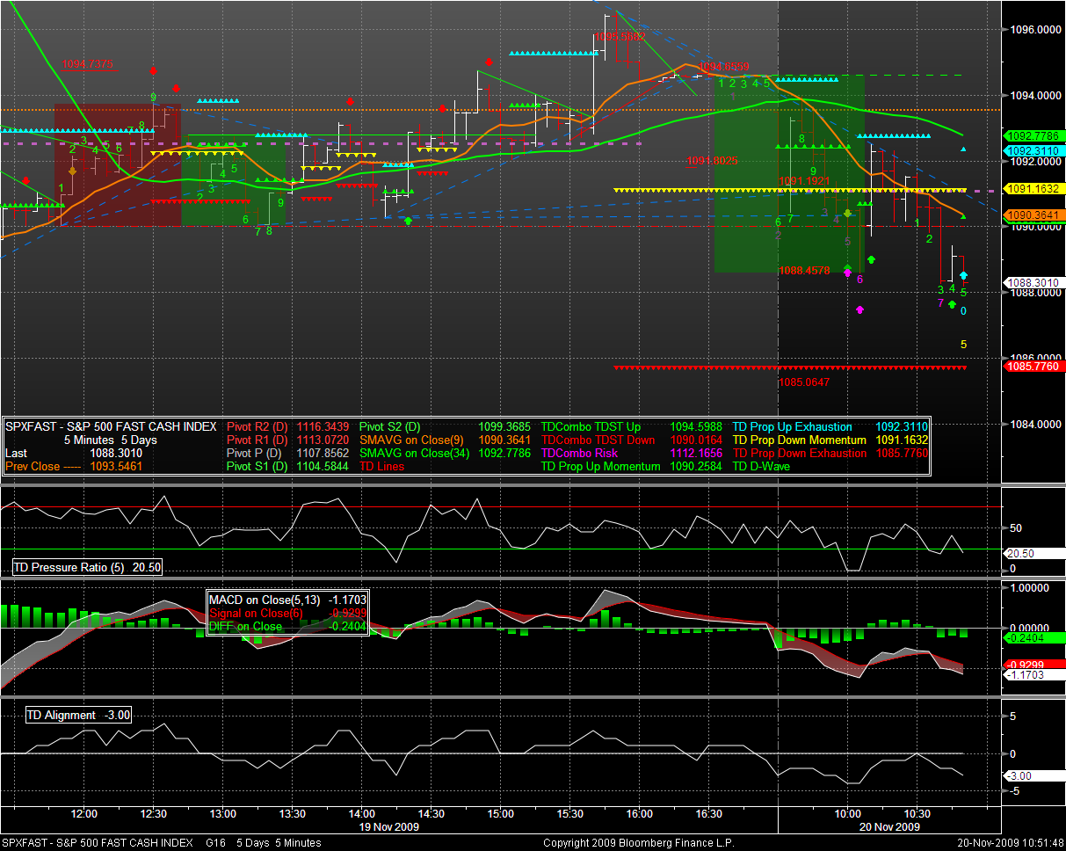Viewport: 1066px width, 851px height.
Task: Click the TD D-Wave legend entry
Action: [761, 467]
